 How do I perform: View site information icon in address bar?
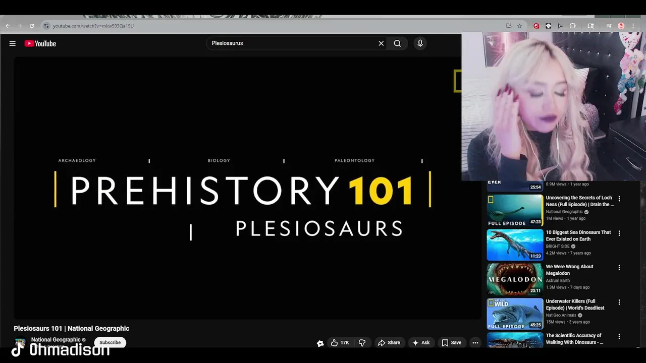point(46,26)
